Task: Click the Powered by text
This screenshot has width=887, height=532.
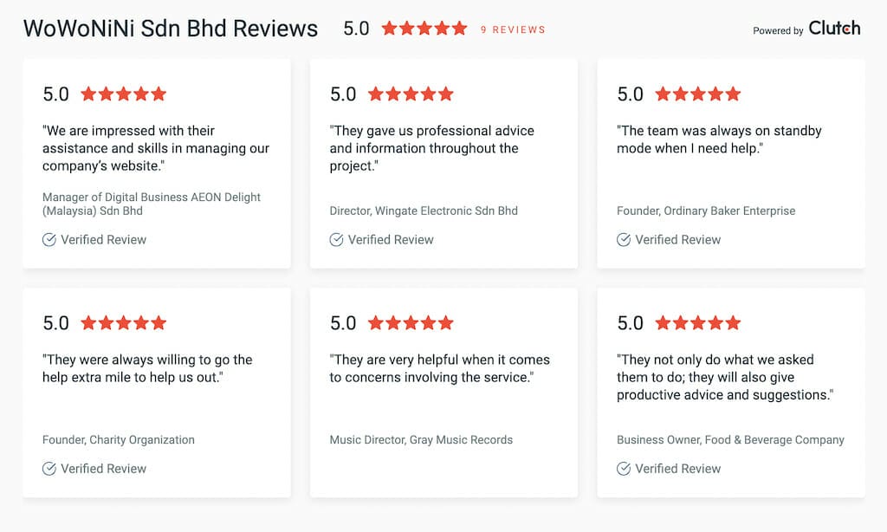Action: click(x=778, y=30)
